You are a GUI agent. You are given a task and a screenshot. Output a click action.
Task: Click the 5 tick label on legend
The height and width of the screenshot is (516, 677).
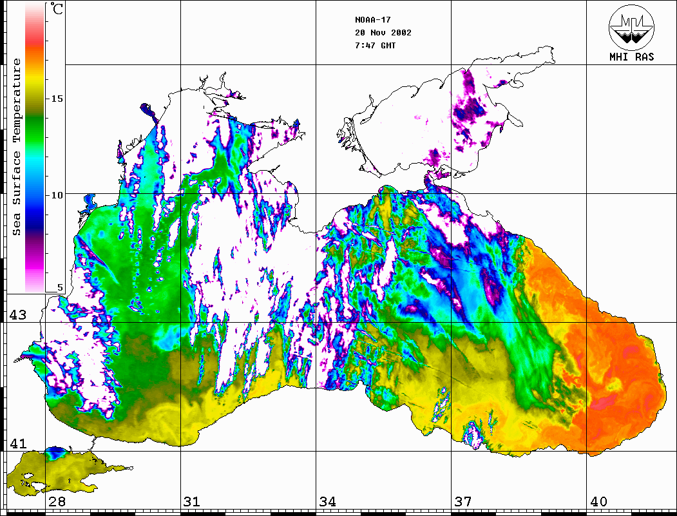(60, 287)
